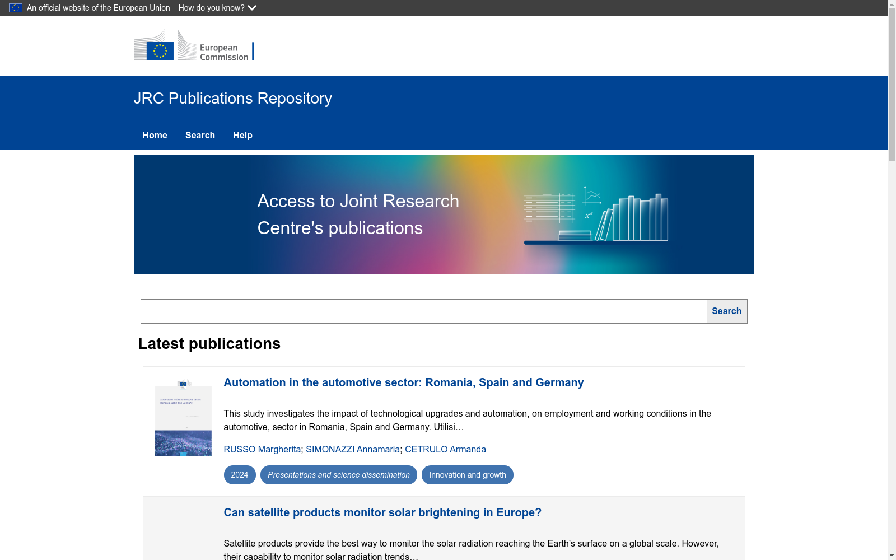Select the 'Innovation and growth' tag
This screenshot has width=896, height=560.
[468, 475]
